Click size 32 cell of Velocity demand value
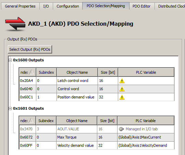 [x=107, y=145]
